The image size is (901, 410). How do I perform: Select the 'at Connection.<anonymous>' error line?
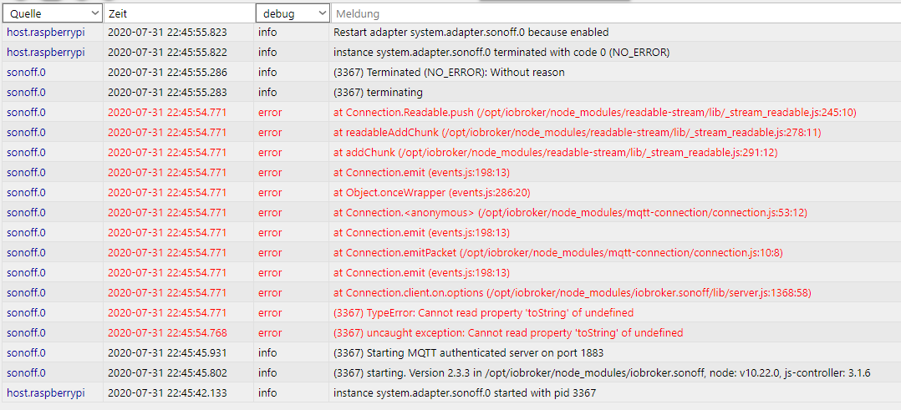570,212
